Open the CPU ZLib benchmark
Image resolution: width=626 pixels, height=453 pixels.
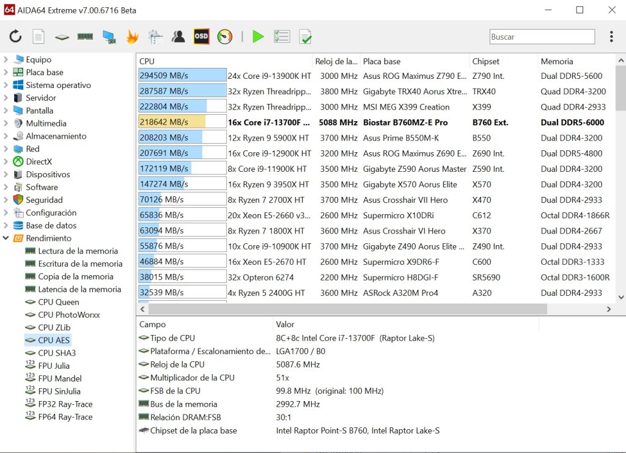click(54, 328)
